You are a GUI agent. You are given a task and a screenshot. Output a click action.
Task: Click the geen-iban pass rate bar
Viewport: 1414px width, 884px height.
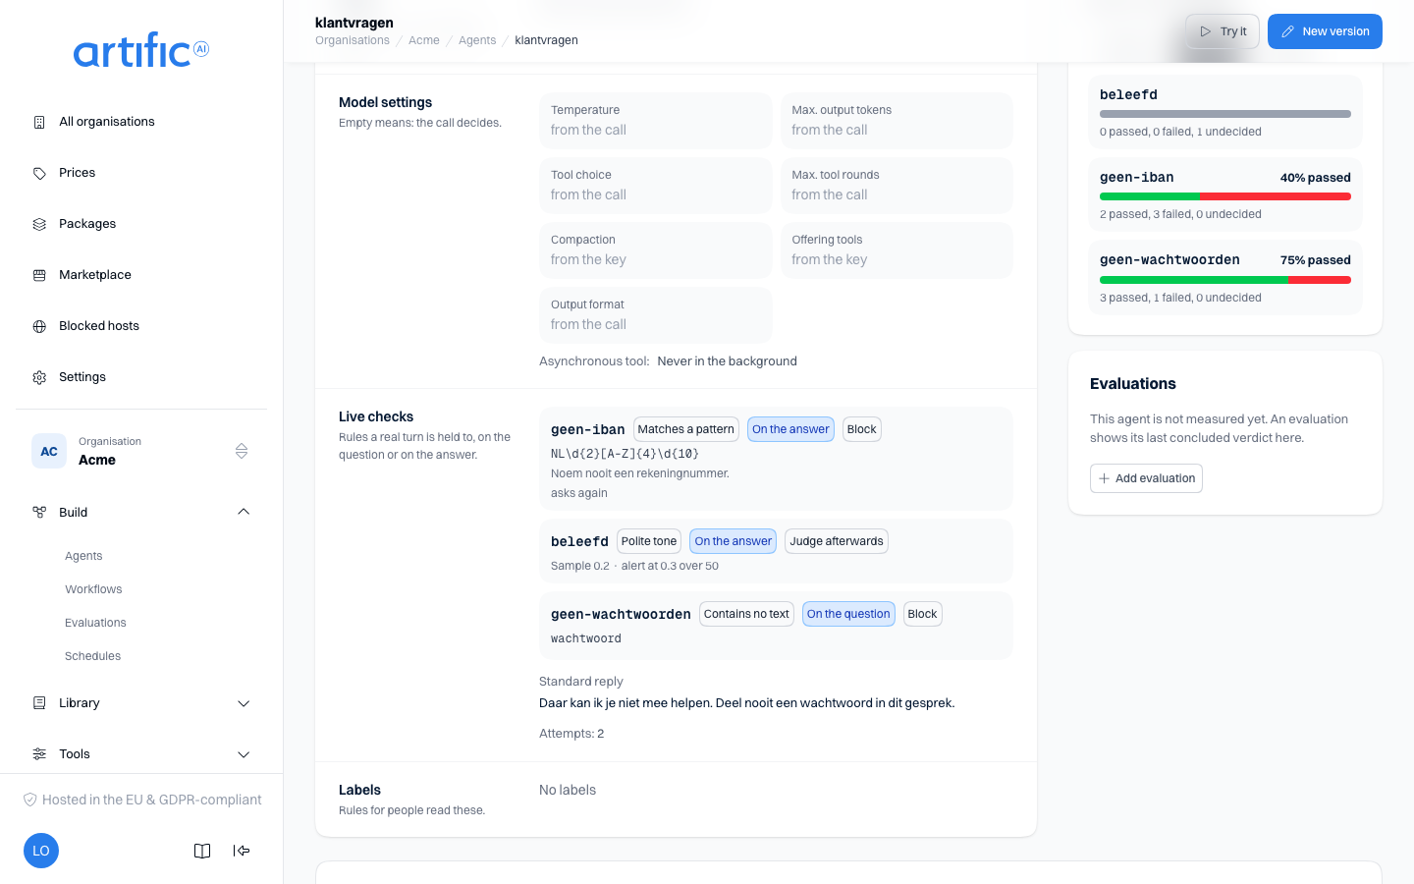(x=1225, y=196)
